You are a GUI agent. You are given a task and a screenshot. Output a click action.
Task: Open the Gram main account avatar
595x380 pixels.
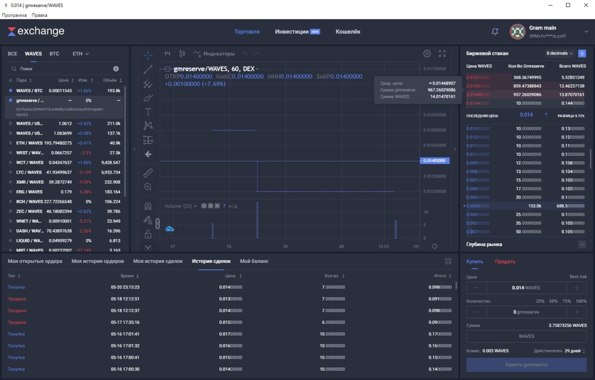pyautogui.click(x=517, y=32)
